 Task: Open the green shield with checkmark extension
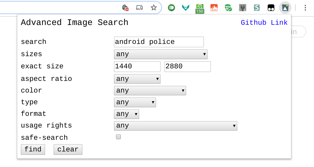(x=228, y=8)
